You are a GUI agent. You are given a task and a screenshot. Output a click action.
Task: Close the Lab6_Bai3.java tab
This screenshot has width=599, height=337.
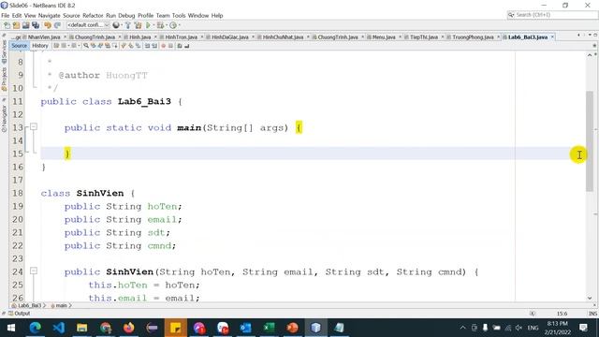click(x=552, y=37)
